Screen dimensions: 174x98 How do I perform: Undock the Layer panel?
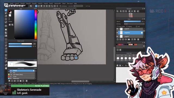click(x=143, y=19)
